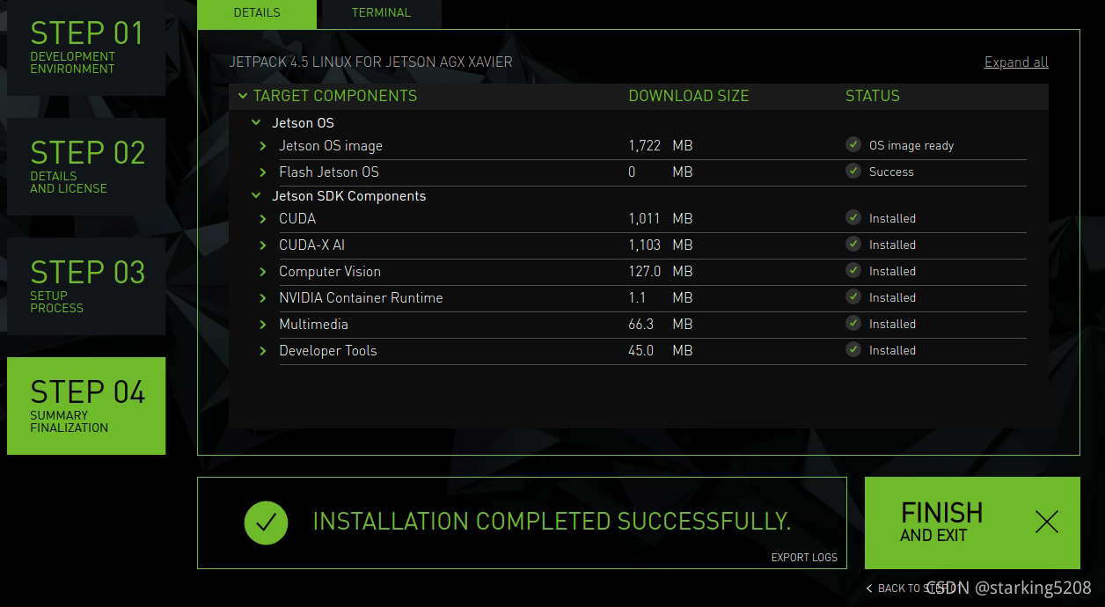
Task: Click the Status column header
Action: (873, 96)
